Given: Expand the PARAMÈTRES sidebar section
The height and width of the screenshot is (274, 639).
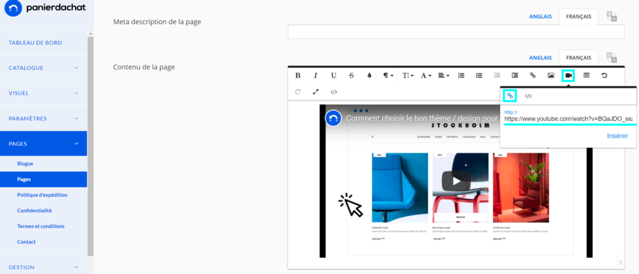Looking at the screenshot, I should [x=43, y=119].
